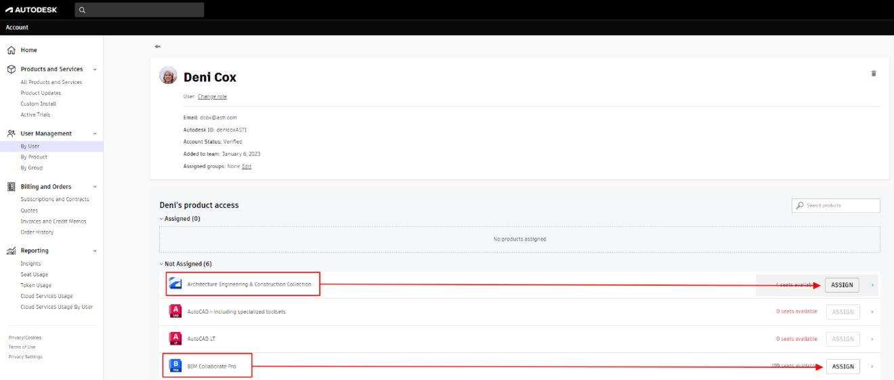Image resolution: width=894 pixels, height=380 pixels.
Task: Click the AutoCAD LT product icon
Action: pyautogui.click(x=175, y=339)
